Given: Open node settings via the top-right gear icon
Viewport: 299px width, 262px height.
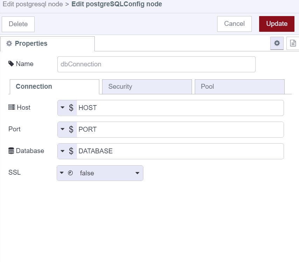Looking at the screenshot, I should click(277, 43).
